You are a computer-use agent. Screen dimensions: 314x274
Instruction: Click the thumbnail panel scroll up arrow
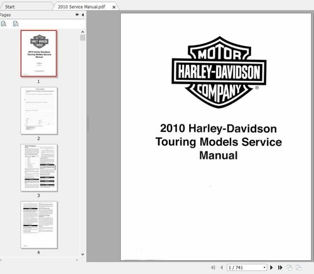pos(83,32)
